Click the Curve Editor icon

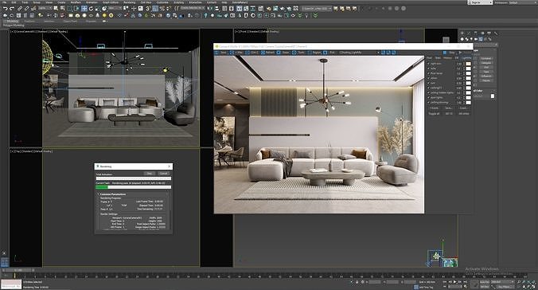tap(246, 8)
